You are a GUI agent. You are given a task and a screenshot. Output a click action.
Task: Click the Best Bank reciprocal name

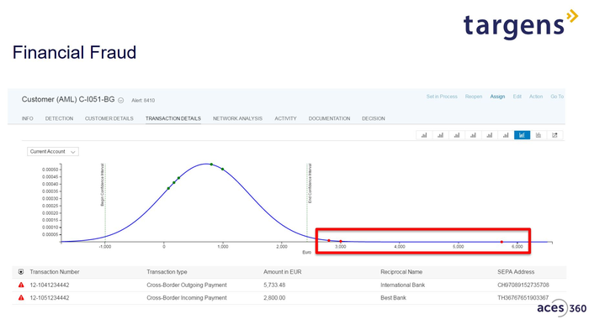point(393,298)
